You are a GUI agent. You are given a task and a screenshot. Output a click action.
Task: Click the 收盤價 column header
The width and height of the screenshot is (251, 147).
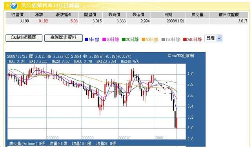tap(18, 15)
